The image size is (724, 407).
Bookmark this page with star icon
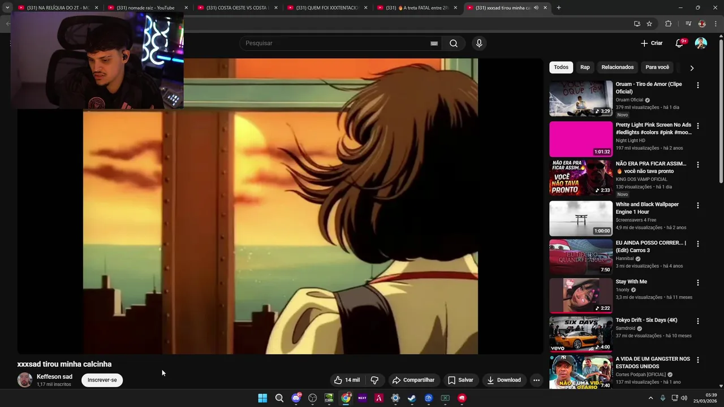pyautogui.click(x=649, y=24)
